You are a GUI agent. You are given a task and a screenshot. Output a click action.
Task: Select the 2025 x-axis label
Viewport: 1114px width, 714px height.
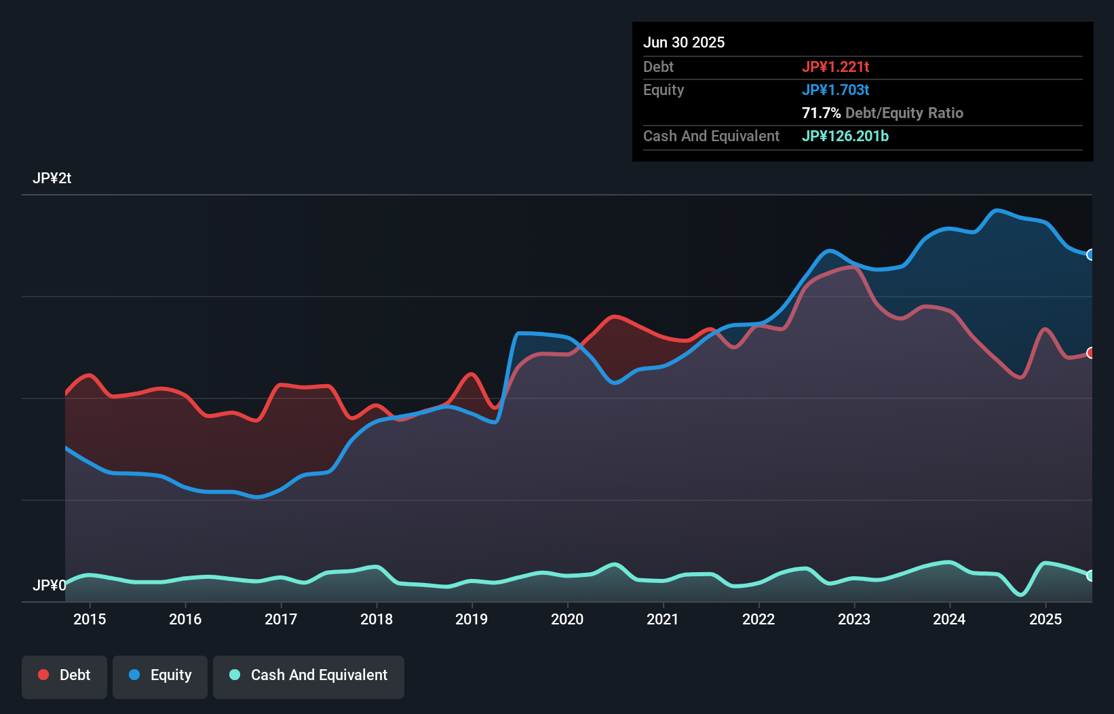pyautogui.click(x=1045, y=620)
